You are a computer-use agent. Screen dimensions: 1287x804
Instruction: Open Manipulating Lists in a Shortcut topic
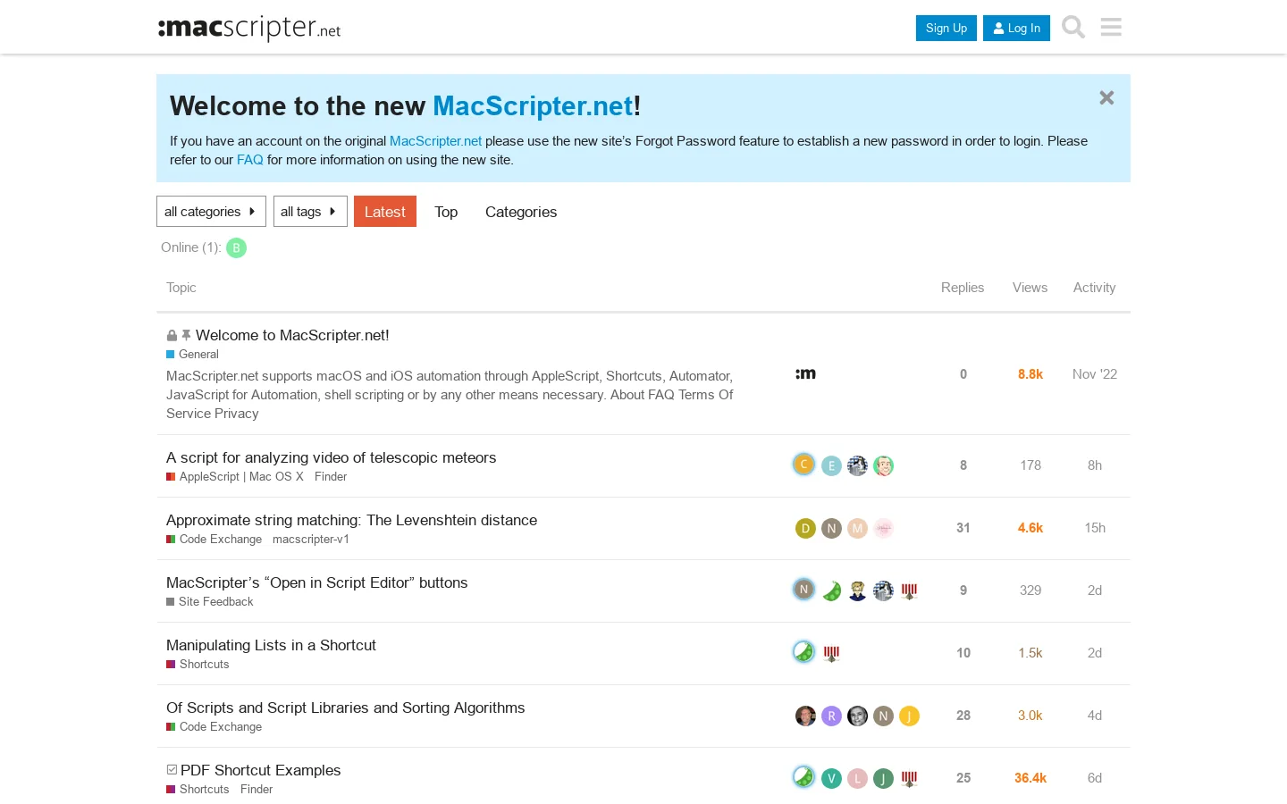pos(271,645)
